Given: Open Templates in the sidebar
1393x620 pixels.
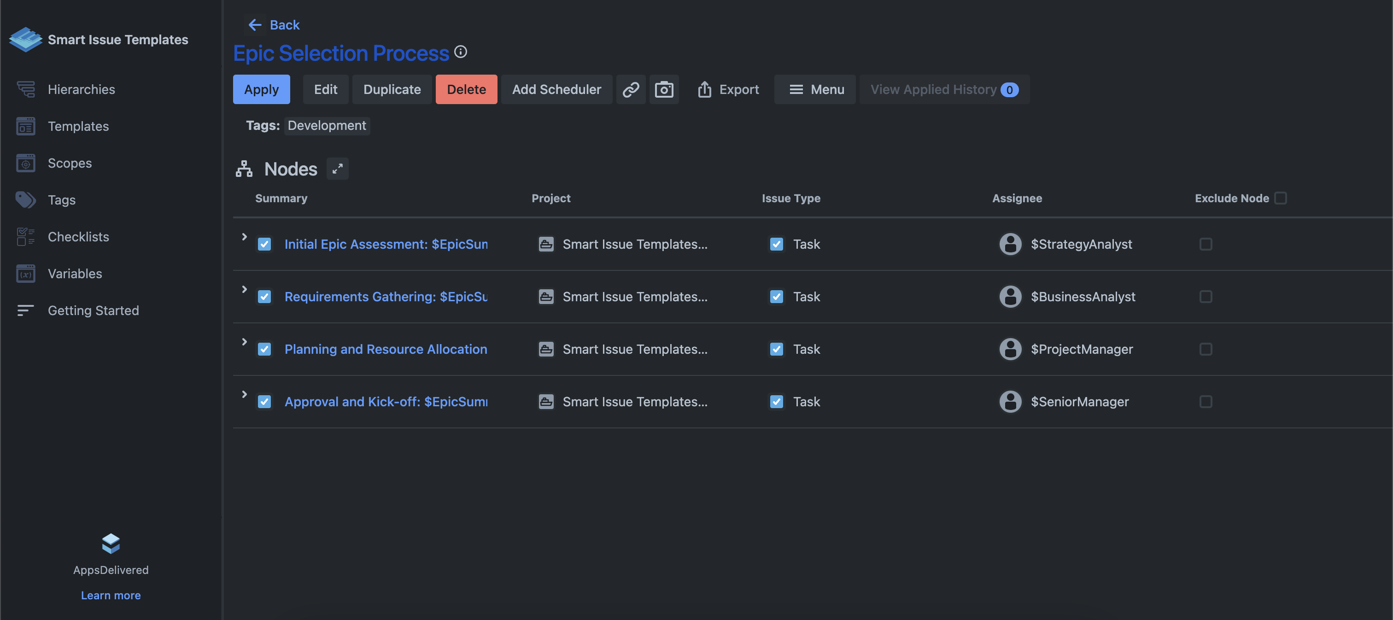Looking at the screenshot, I should point(78,126).
